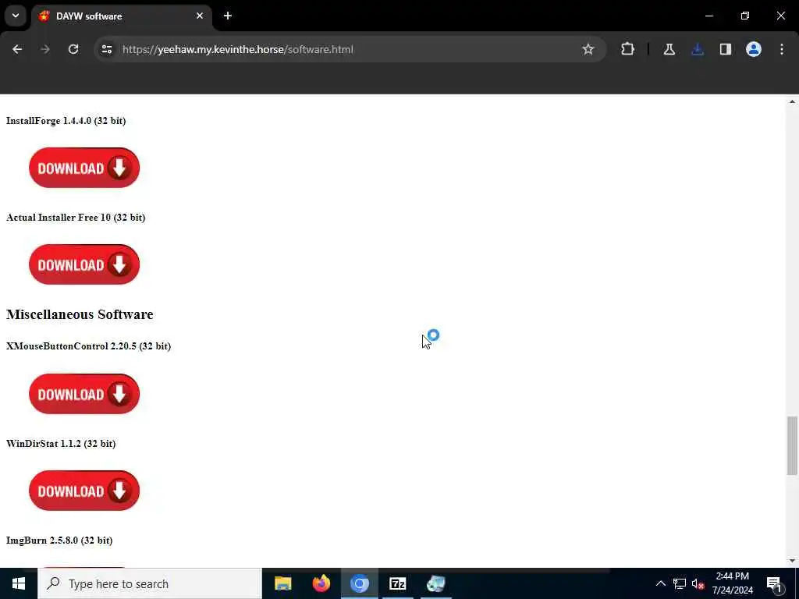Download InstallForge 1.4.4.0
The height and width of the screenshot is (599, 799).
click(x=84, y=168)
